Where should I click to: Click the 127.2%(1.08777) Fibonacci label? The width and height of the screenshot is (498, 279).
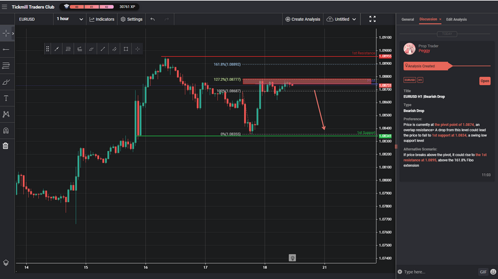coord(227,79)
